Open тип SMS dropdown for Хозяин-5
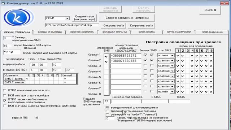The height and width of the screenshot is (130, 231). tap(172, 76)
